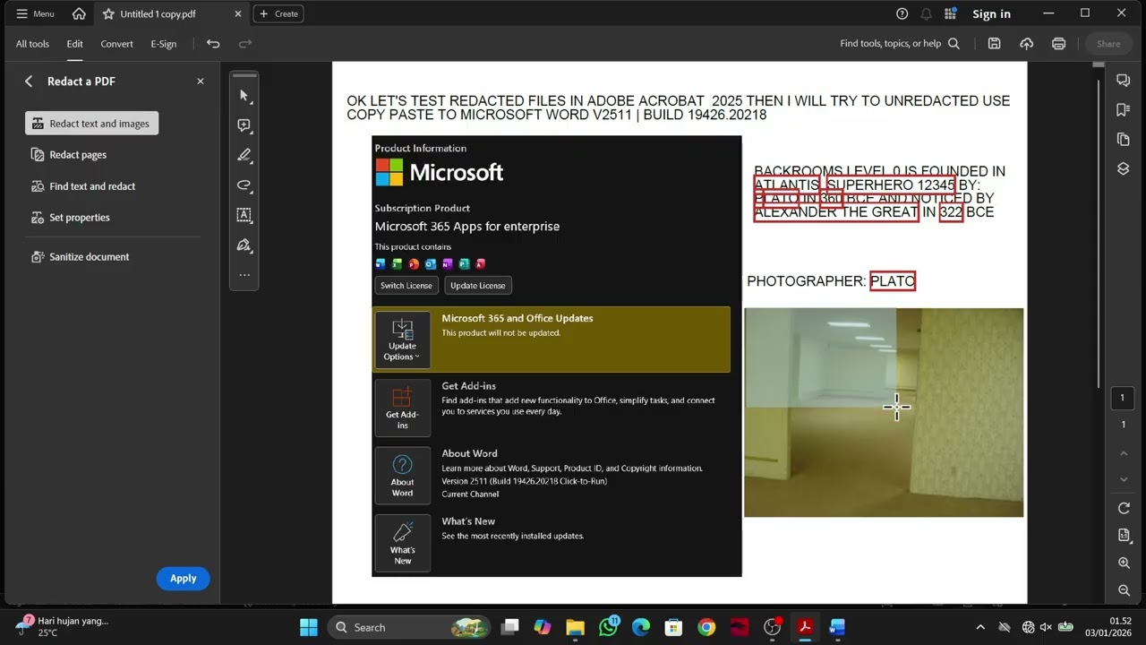This screenshot has width=1146, height=645.
Task: Go to Acrobat Home icon
Action: pos(79,13)
